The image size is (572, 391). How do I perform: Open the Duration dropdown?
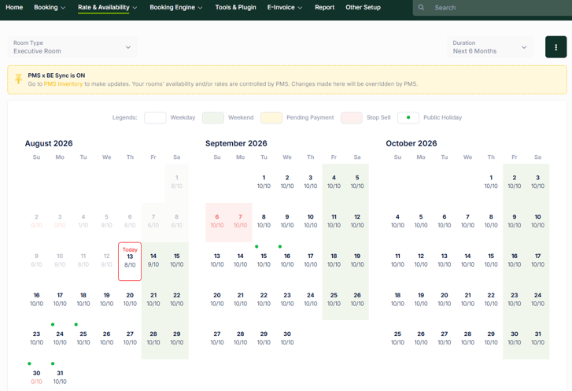490,47
